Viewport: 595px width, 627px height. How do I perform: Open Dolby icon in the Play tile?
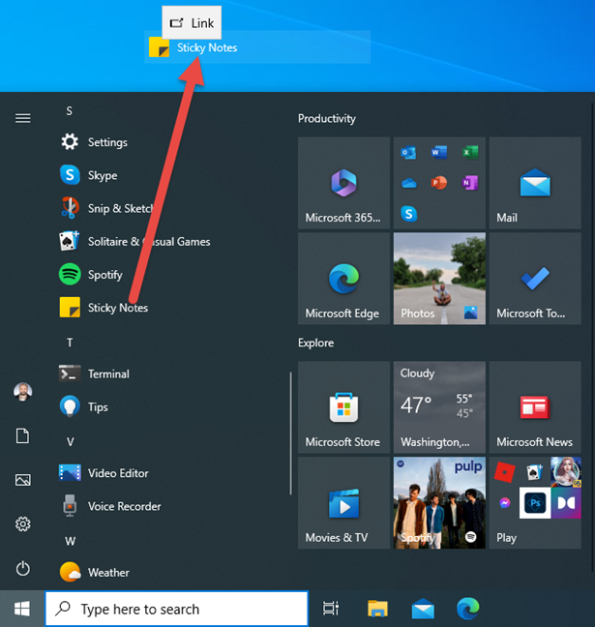(x=566, y=502)
